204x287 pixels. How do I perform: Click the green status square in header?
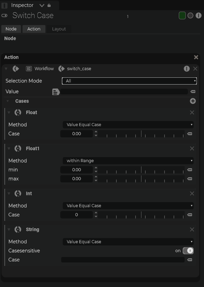tap(182, 16)
